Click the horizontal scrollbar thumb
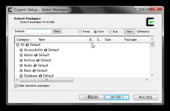 (47, 80)
